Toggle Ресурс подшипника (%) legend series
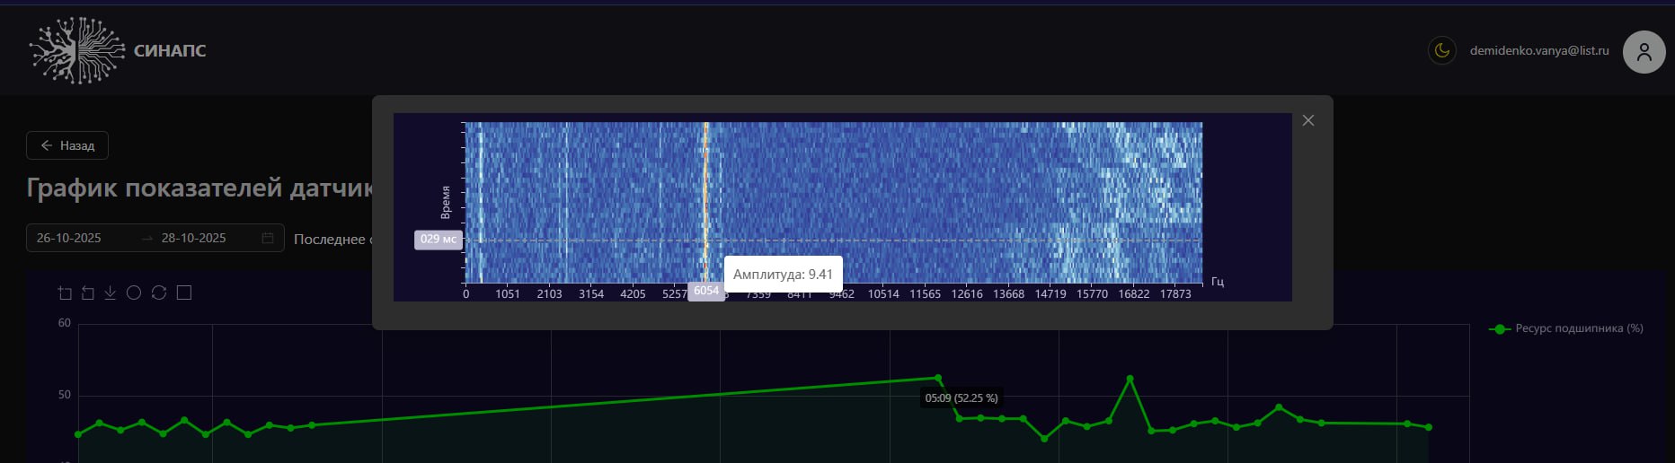This screenshot has height=463, width=1675. coord(1566,328)
